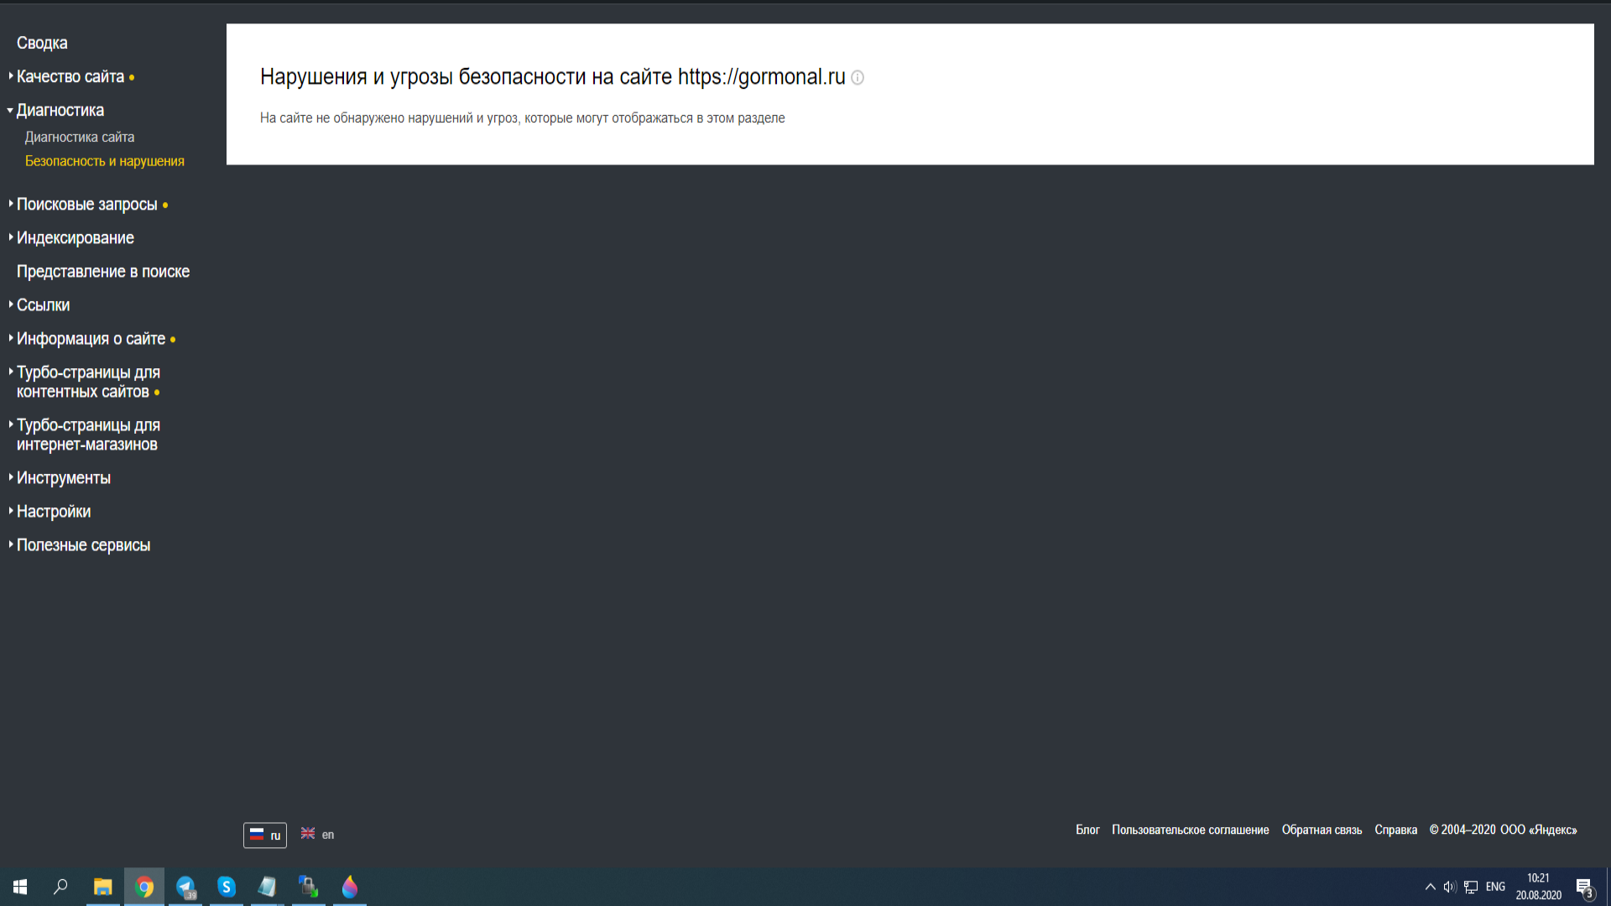Image resolution: width=1611 pixels, height=906 pixels.
Task: Expand the Индексирование section
Action: pyautogui.click(x=75, y=238)
